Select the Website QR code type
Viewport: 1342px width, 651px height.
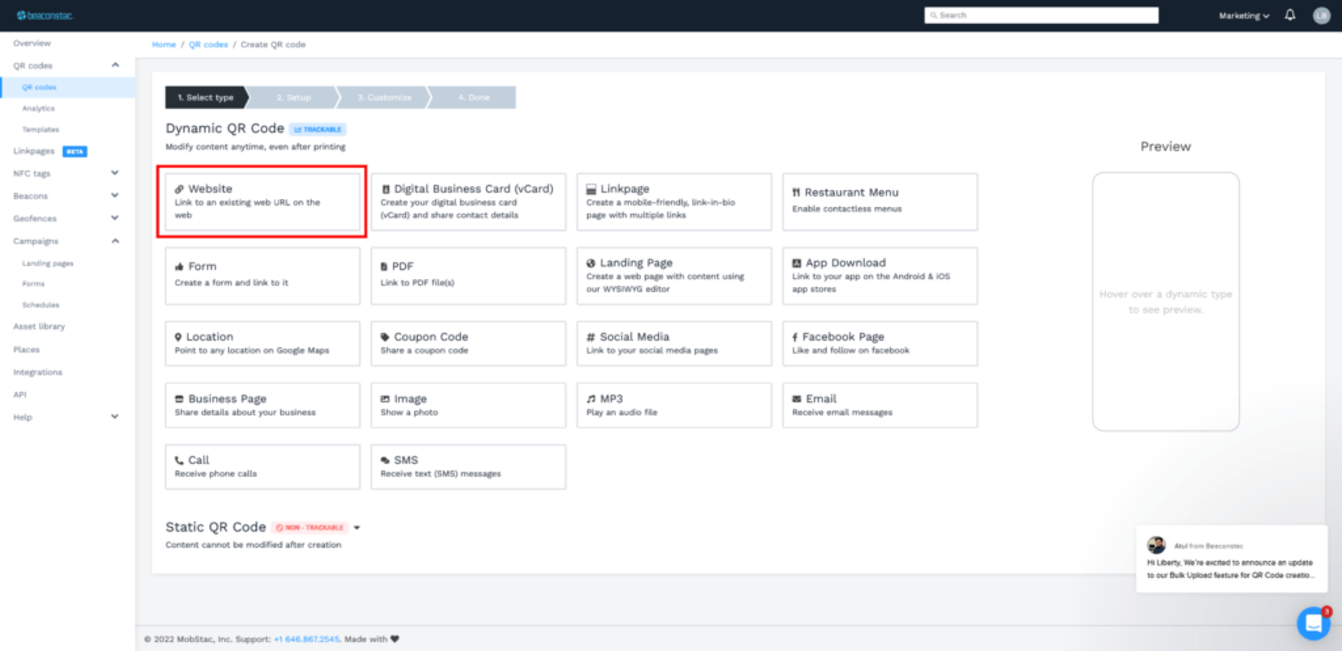click(x=262, y=202)
